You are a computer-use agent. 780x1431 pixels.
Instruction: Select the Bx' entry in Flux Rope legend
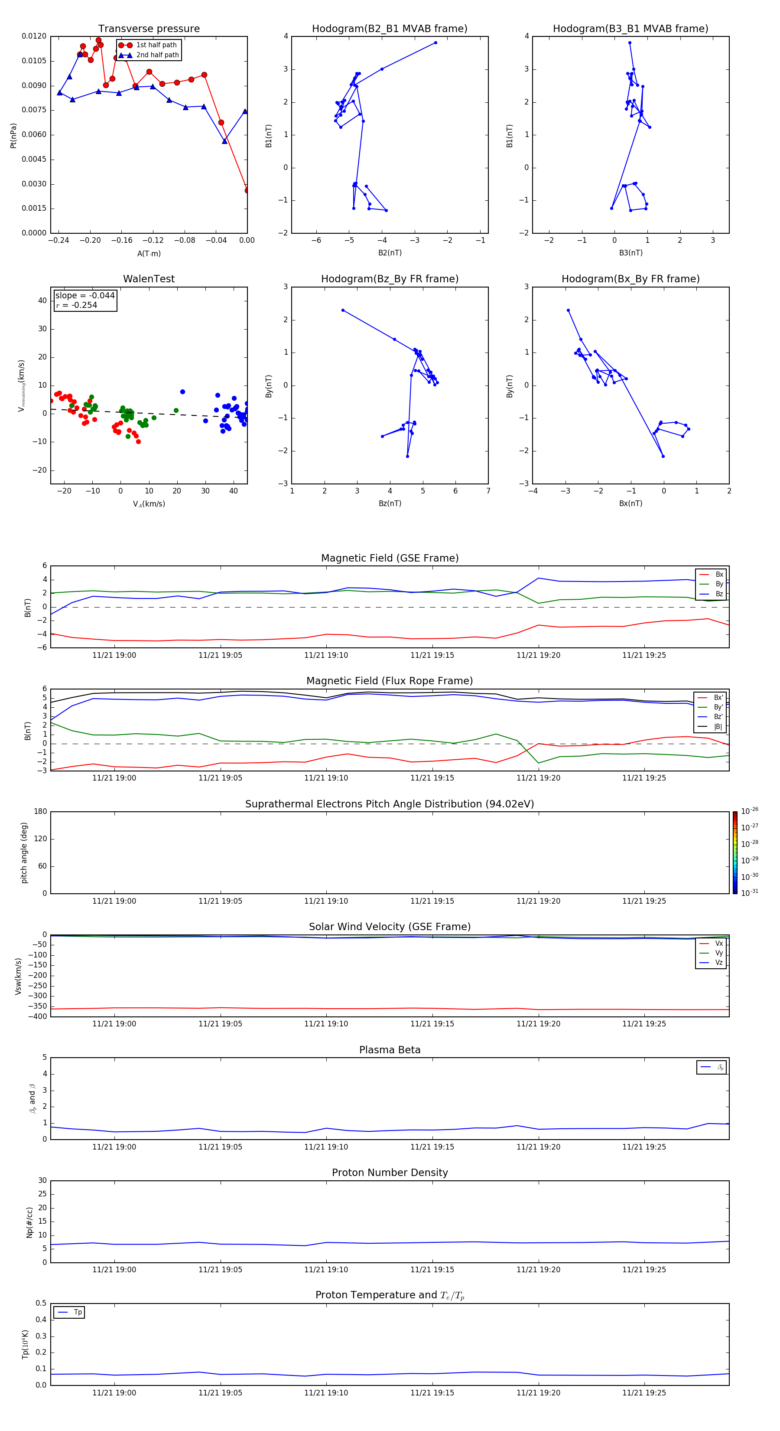pyautogui.click(x=710, y=698)
